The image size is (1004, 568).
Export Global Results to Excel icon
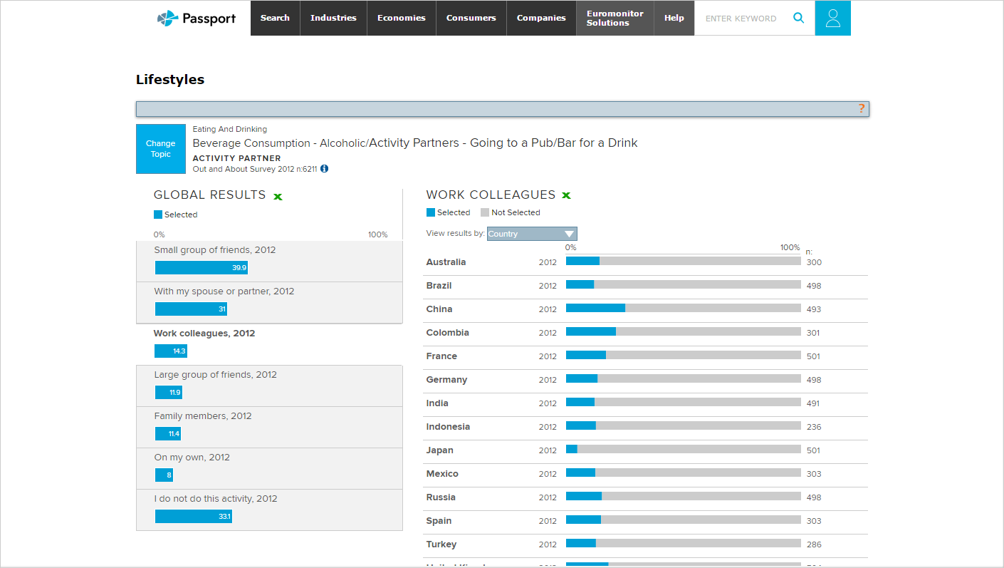278,196
